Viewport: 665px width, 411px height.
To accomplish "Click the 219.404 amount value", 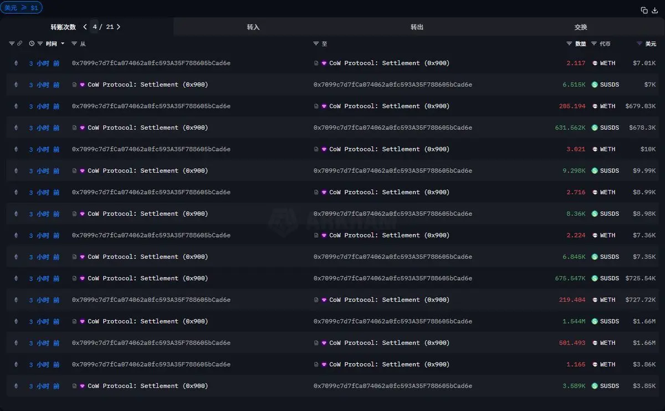I will click(572, 300).
